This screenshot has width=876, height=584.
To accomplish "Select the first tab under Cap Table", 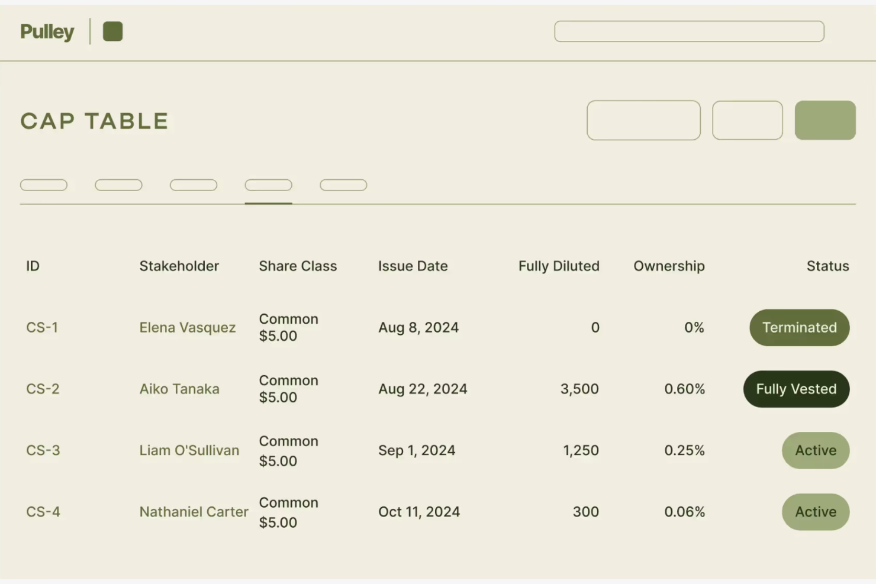I will [44, 185].
